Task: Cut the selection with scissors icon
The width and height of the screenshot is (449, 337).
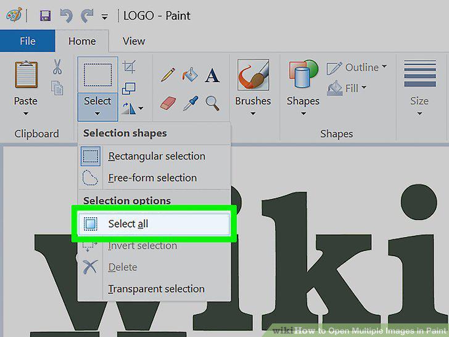Action: pos(57,67)
